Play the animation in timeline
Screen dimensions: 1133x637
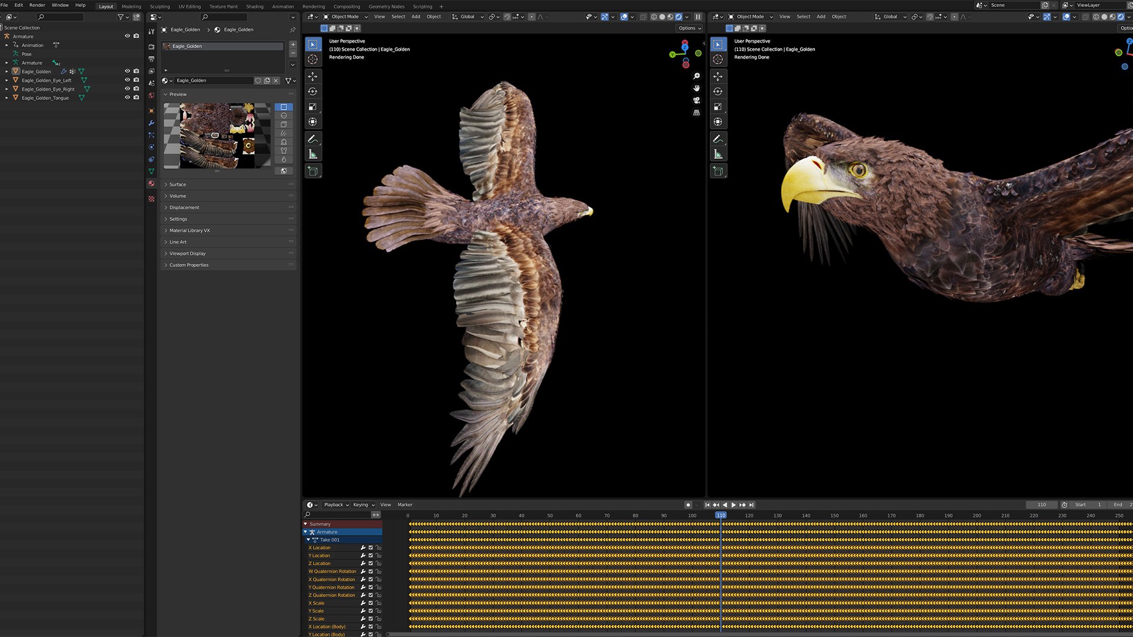click(x=733, y=505)
